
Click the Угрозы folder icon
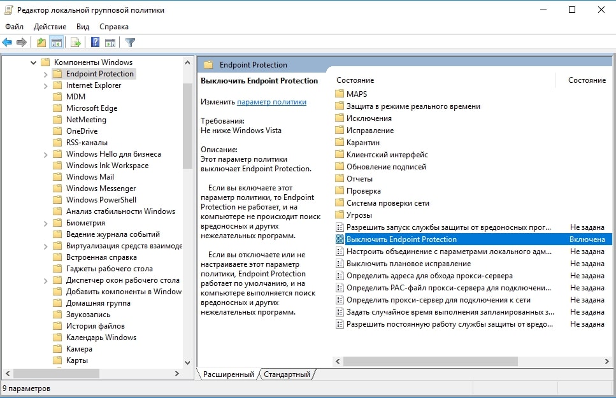[x=340, y=215]
